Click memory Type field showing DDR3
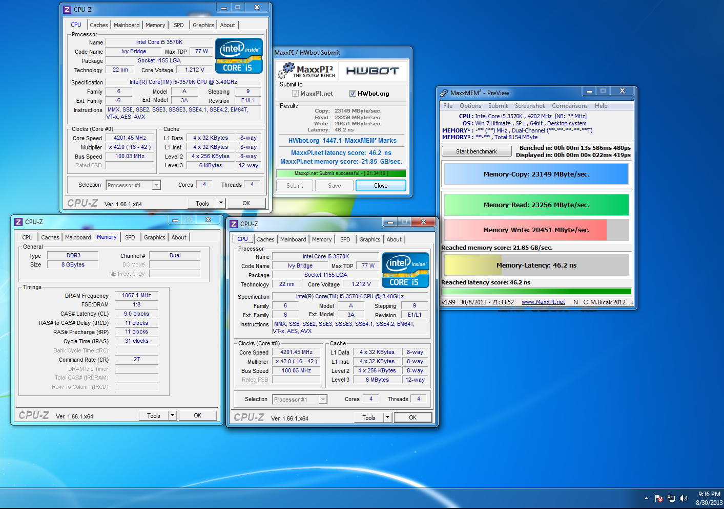The height and width of the screenshot is (509, 724). 73,255
